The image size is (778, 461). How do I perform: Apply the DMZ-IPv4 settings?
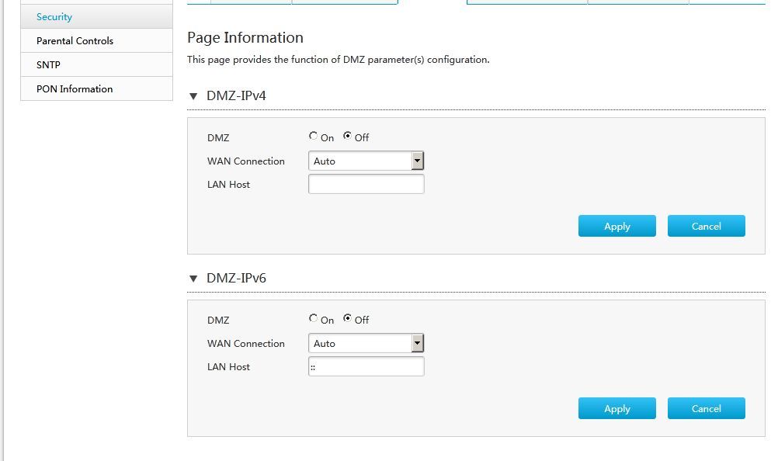tap(616, 226)
